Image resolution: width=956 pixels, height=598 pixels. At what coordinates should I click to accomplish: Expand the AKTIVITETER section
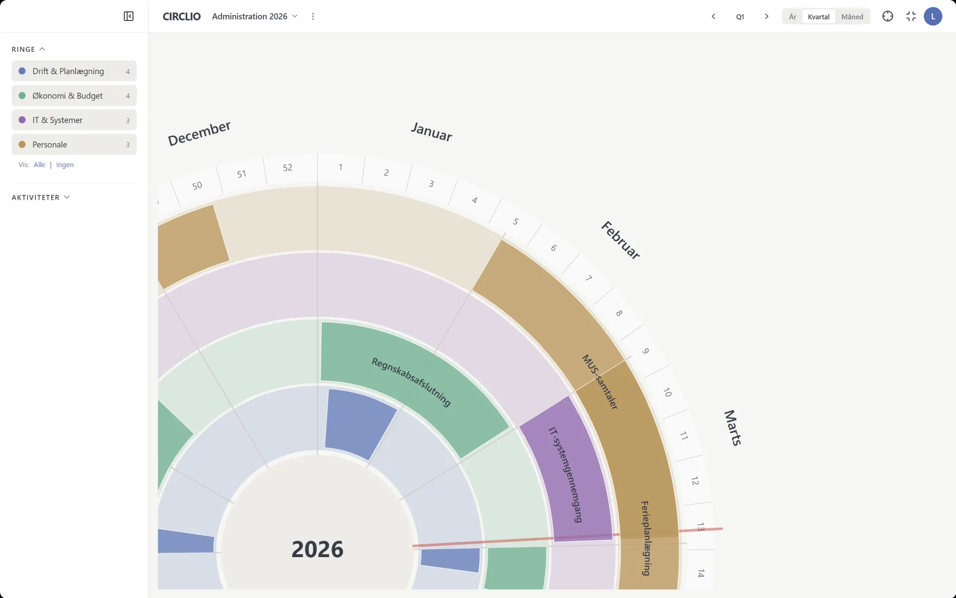tap(41, 197)
